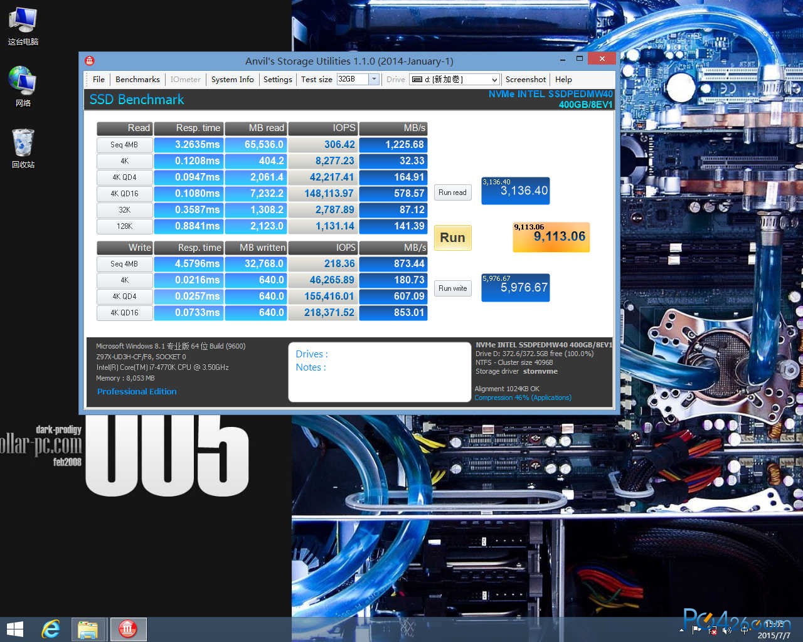Expand the Drive selection dropdown

pos(494,80)
